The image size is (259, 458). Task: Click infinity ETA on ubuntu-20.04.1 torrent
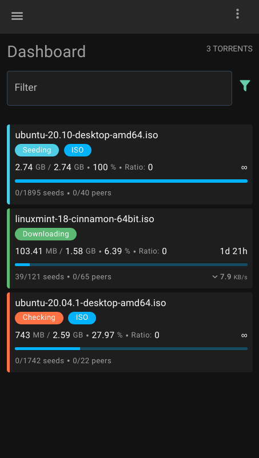[x=244, y=335]
